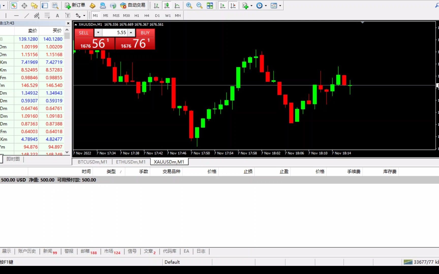
Task: Toggle 自动交易 auto trading button
Action: 133,5
